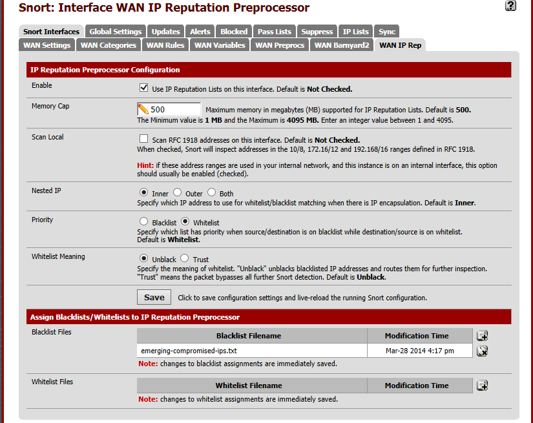Set Whitelist Meaning to Trust
Image resolution: width=533 pixels, height=423 pixels.
point(184,258)
